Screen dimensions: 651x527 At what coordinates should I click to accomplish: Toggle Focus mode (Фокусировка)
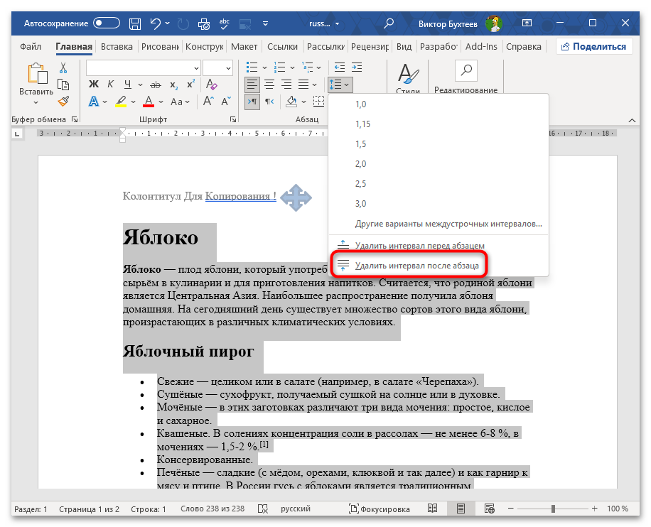pos(379,509)
